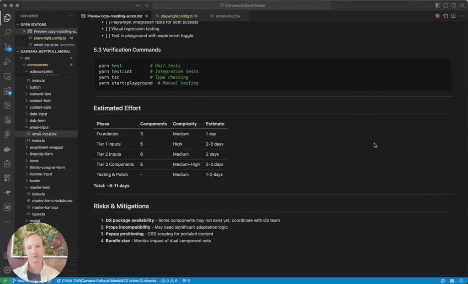Switch to the playwright.config.ts tab
This screenshot has height=284, width=468.
click(176, 16)
